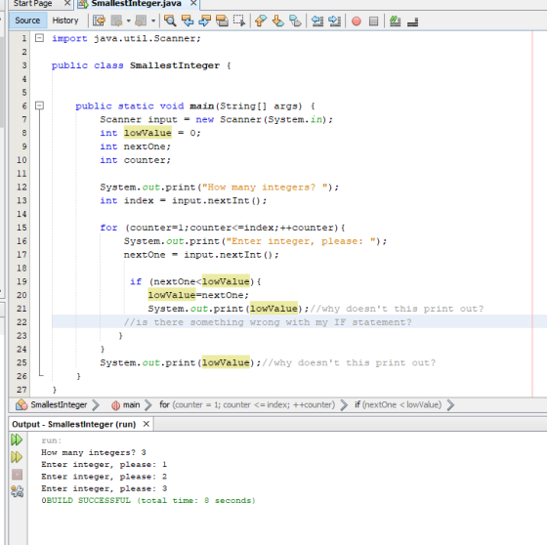Open the Start Page tab
The image size is (547, 545).
33,4
